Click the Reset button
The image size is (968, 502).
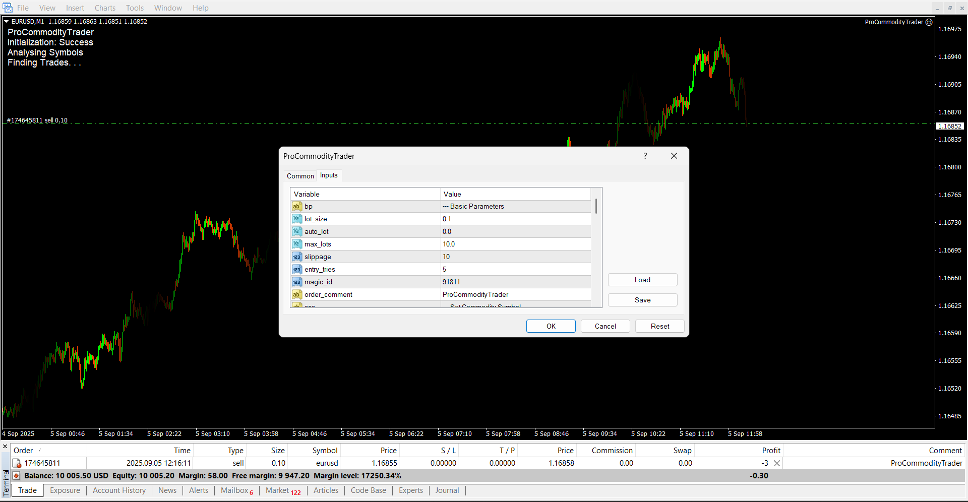pos(659,326)
